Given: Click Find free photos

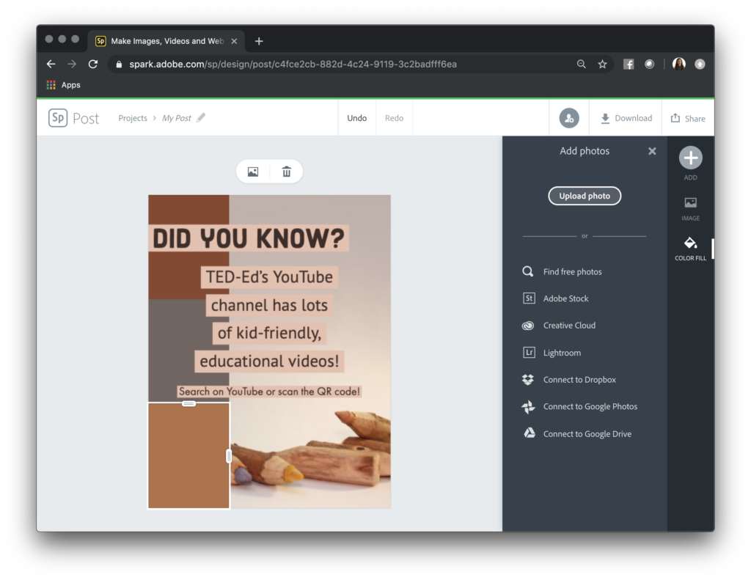Looking at the screenshot, I should point(528,271).
